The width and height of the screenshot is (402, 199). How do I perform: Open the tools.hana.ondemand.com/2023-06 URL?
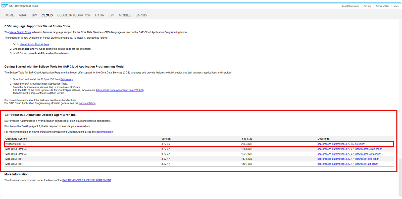120,90
